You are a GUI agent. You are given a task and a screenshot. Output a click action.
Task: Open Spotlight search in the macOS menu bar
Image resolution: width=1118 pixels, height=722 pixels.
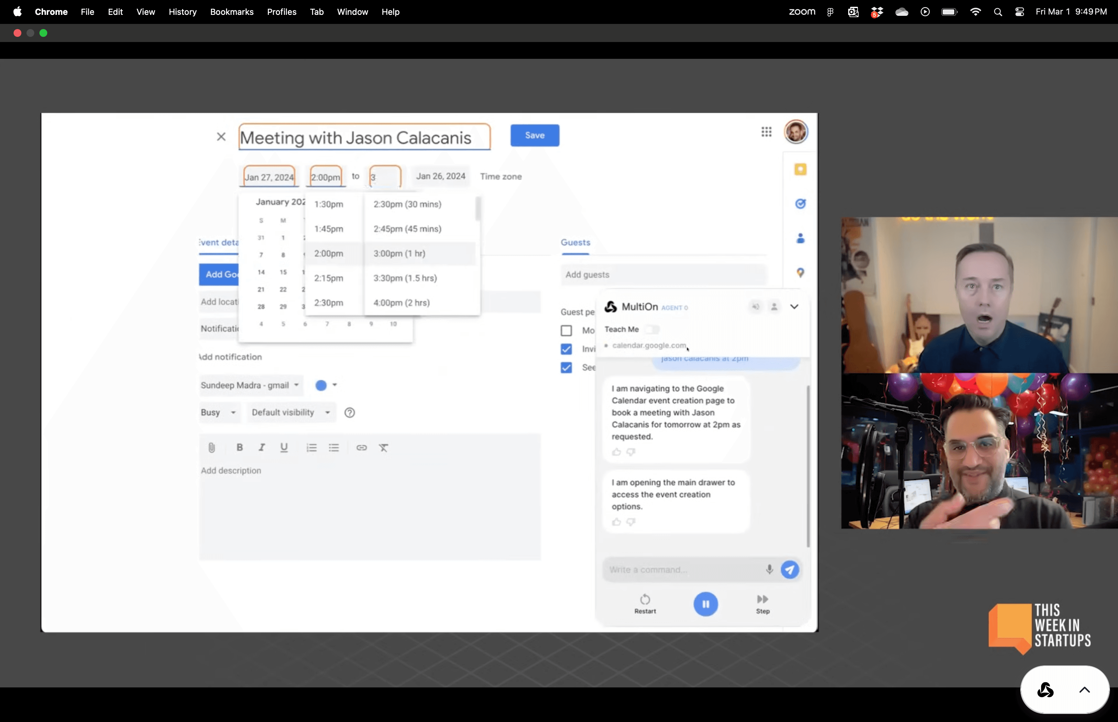tap(998, 12)
